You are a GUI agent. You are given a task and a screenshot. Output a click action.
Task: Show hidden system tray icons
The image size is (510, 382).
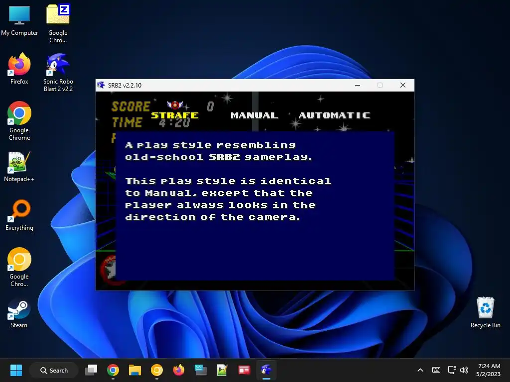click(x=420, y=370)
